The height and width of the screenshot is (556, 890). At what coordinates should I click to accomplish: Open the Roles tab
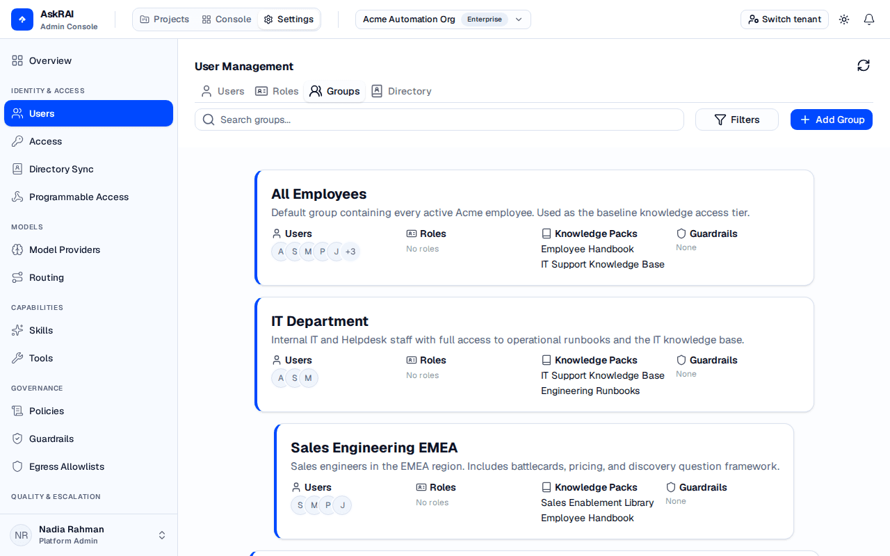(277, 91)
